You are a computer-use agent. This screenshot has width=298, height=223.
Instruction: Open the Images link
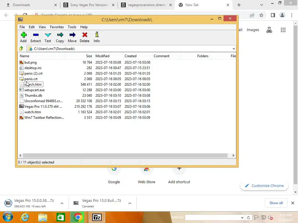[x=253, y=30]
